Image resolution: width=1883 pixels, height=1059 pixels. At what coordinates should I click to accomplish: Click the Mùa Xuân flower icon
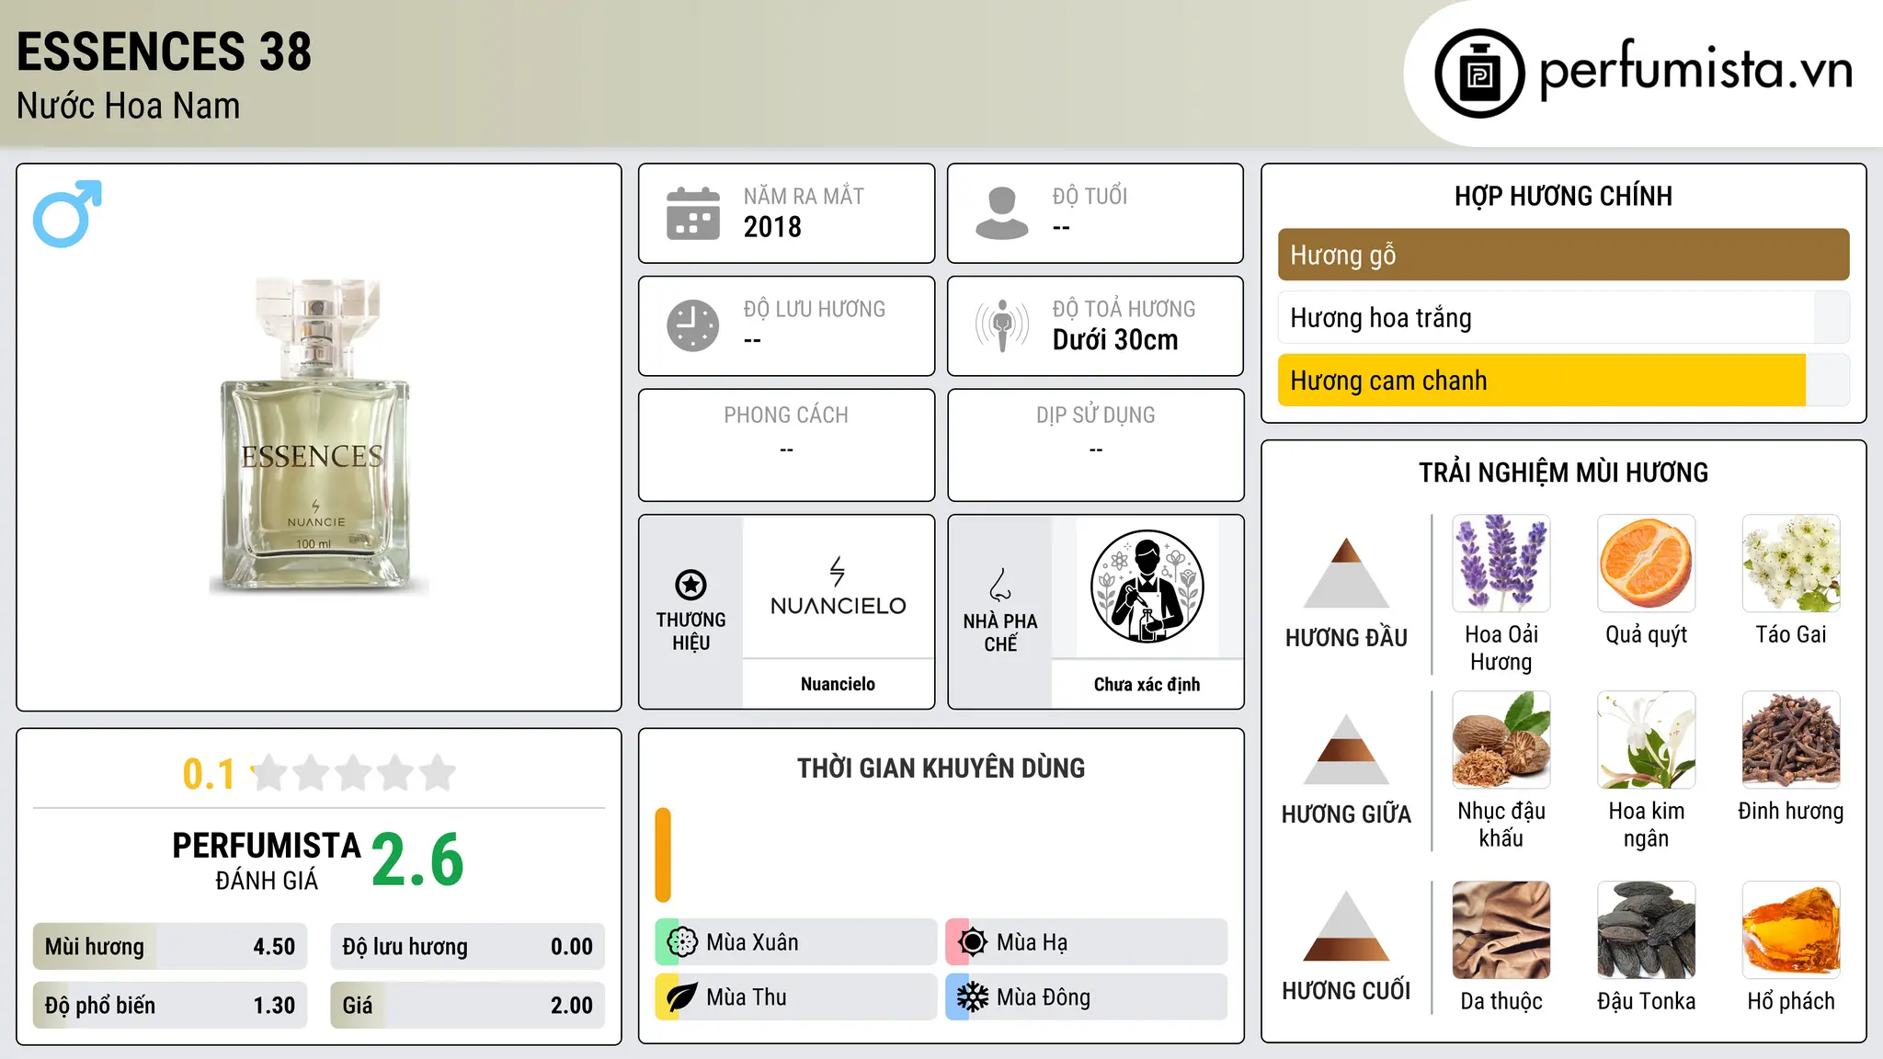coord(682,942)
